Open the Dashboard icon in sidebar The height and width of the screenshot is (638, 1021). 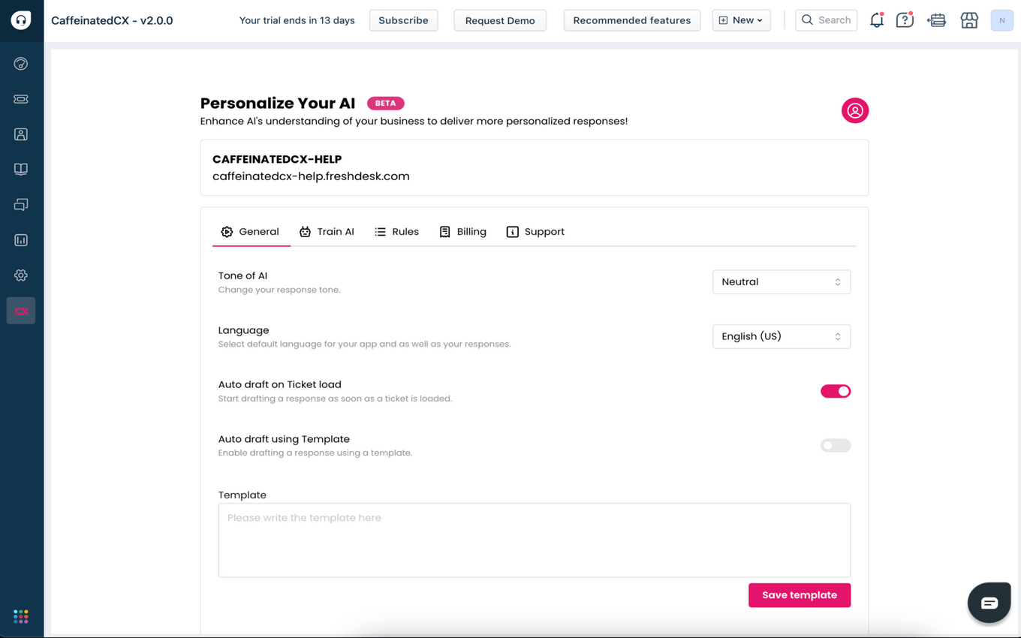coord(21,64)
